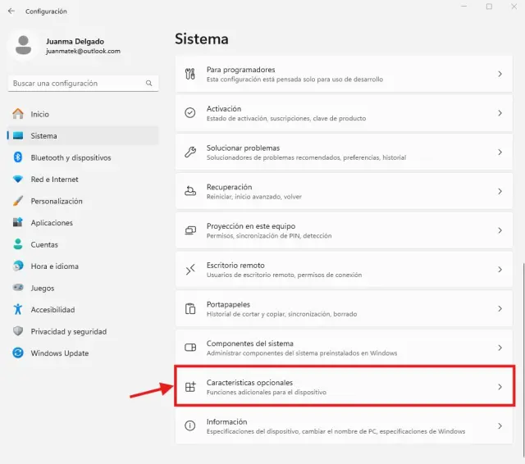Click the back arrow in title bar
Screen dimensions: 525x464
pos(11,11)
